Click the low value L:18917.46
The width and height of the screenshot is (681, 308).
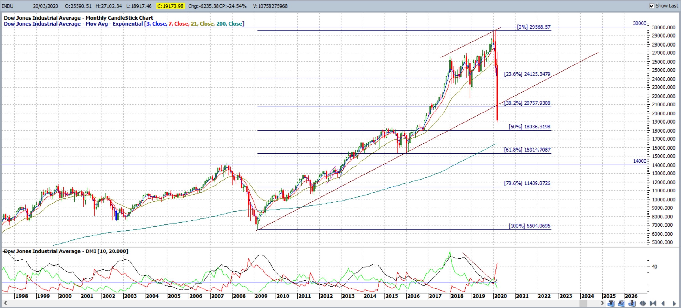click(139, 6)
